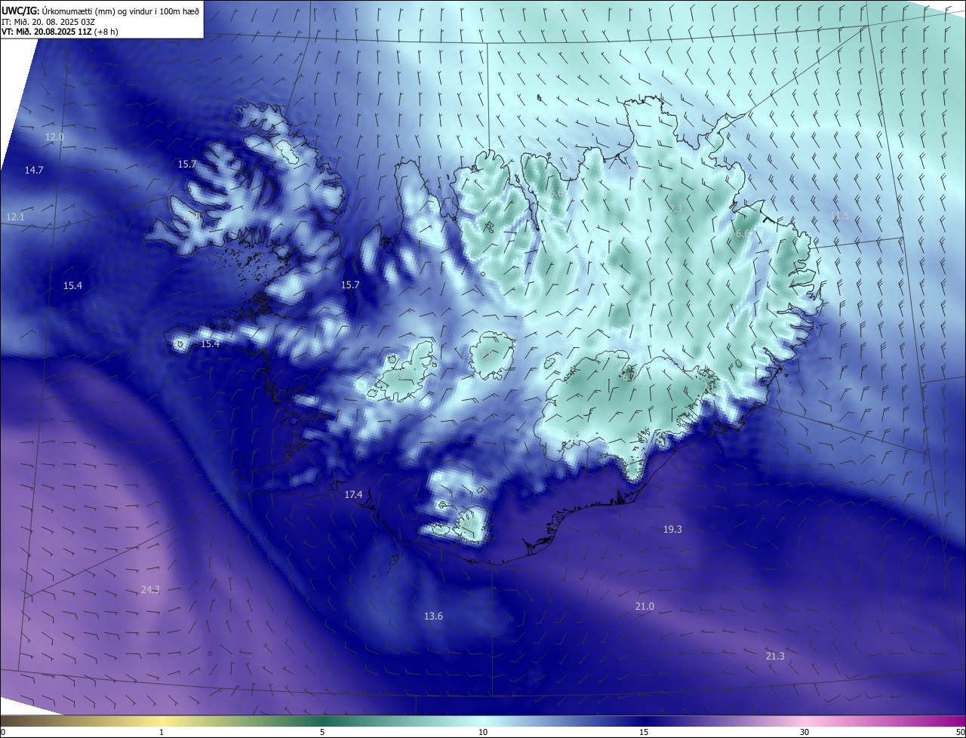Click the 13.6 value label on the map
This screenshot has height=738, width=966.
point(433,616)
